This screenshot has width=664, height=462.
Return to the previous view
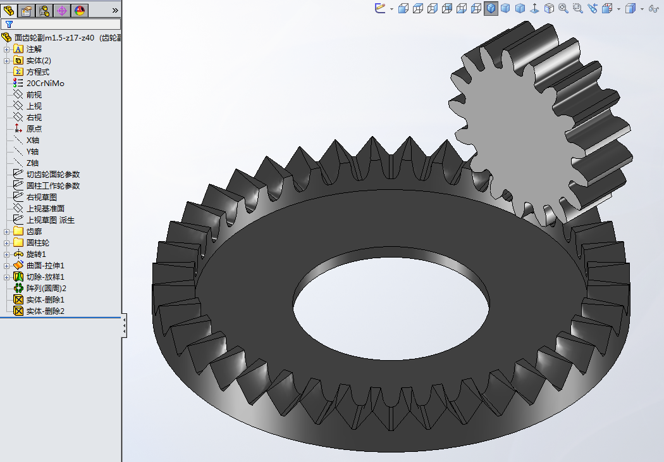click(x=593, y=8)
